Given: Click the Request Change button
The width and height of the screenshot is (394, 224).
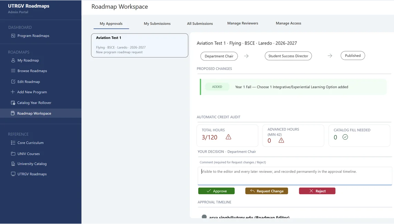Looking at the screenshot, I should 267,191.
